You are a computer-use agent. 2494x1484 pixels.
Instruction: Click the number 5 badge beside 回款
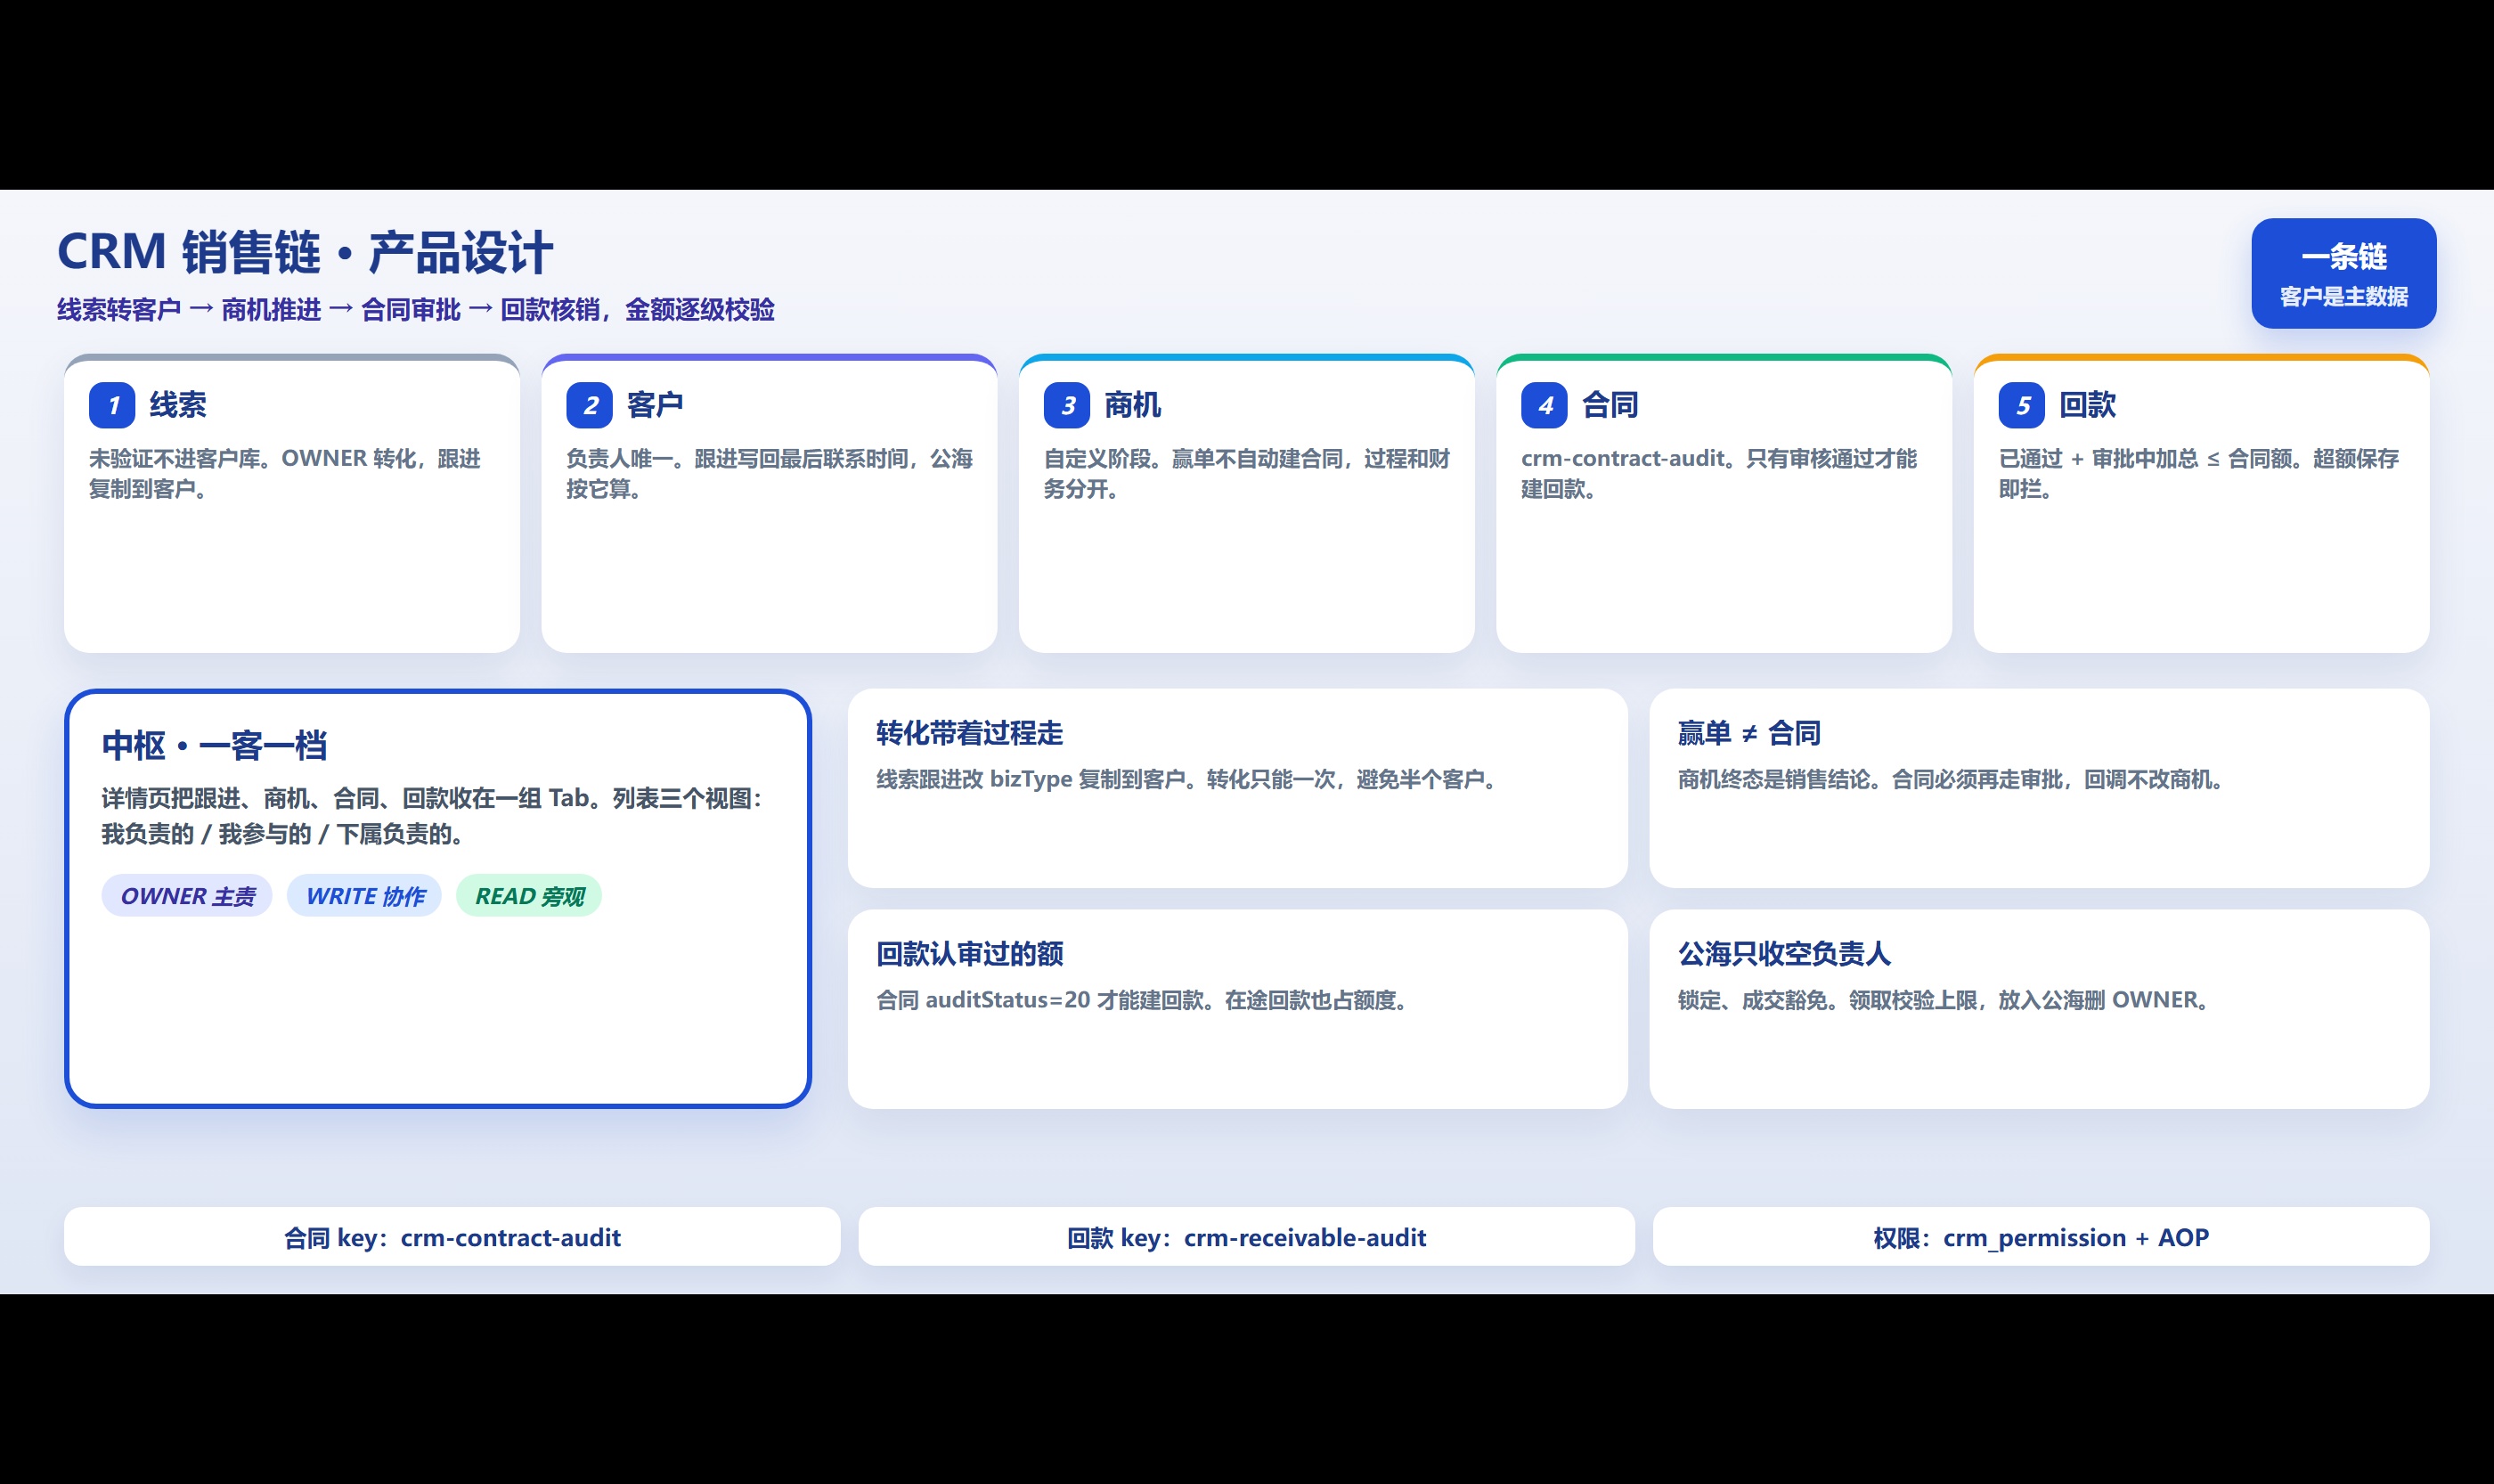2022,405
